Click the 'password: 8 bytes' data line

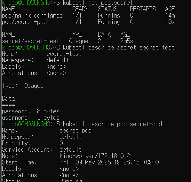pos(31,111)
